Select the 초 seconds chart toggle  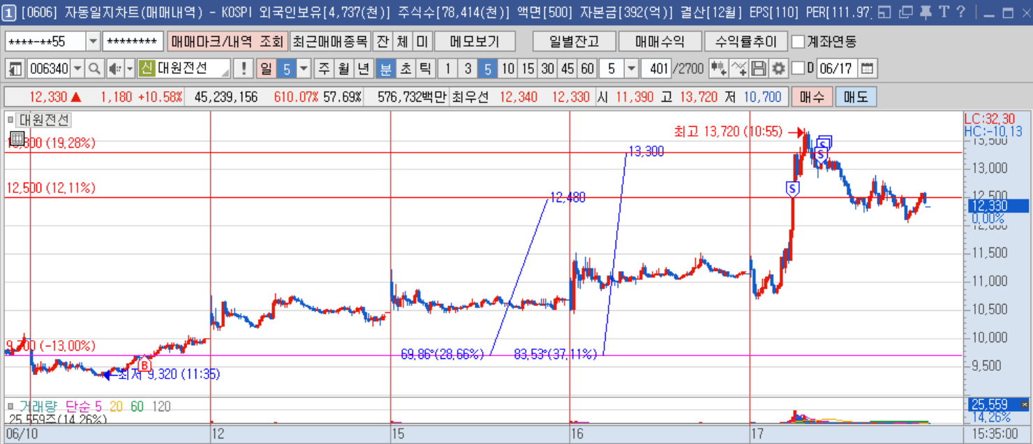click(x=406, y=68)
